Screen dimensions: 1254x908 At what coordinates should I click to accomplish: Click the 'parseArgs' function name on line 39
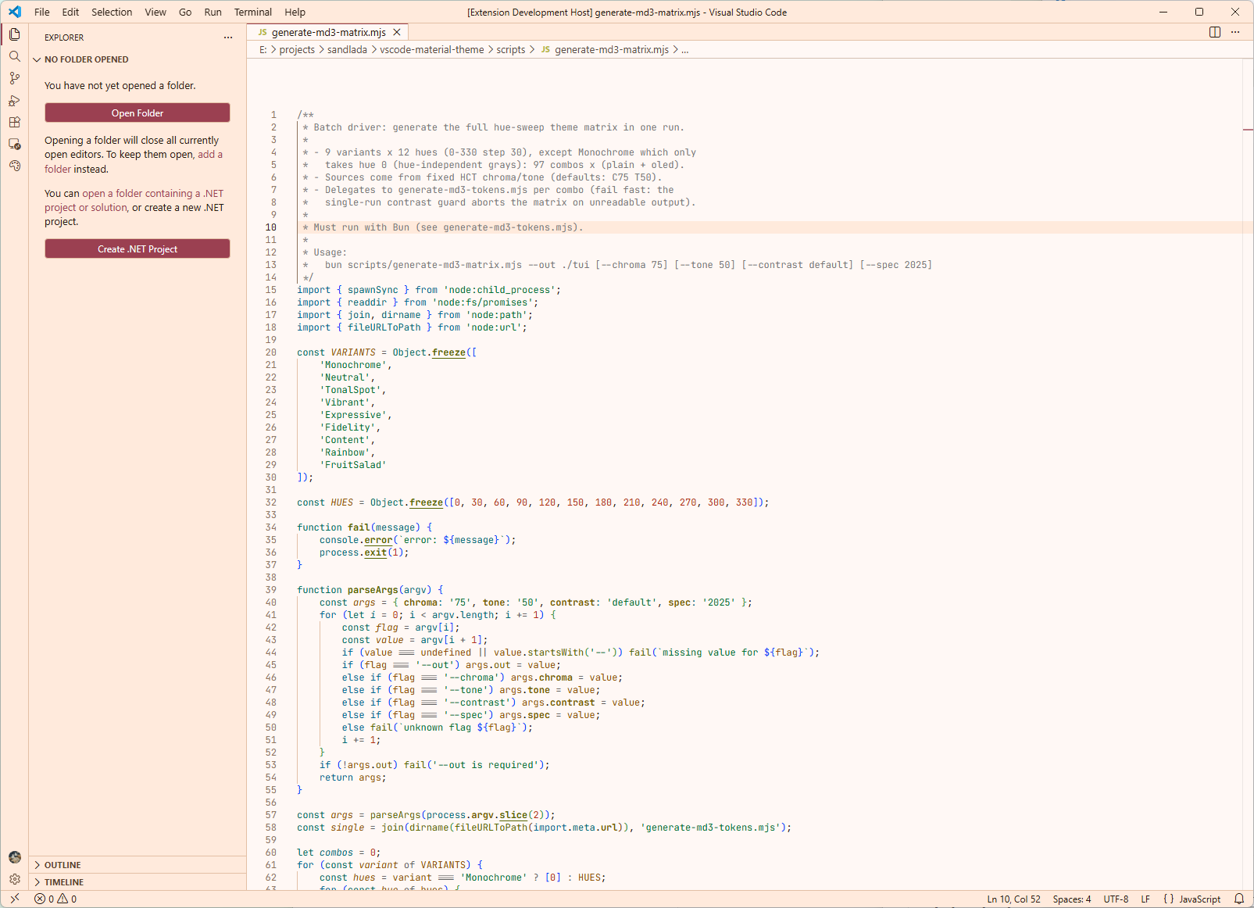373,590
